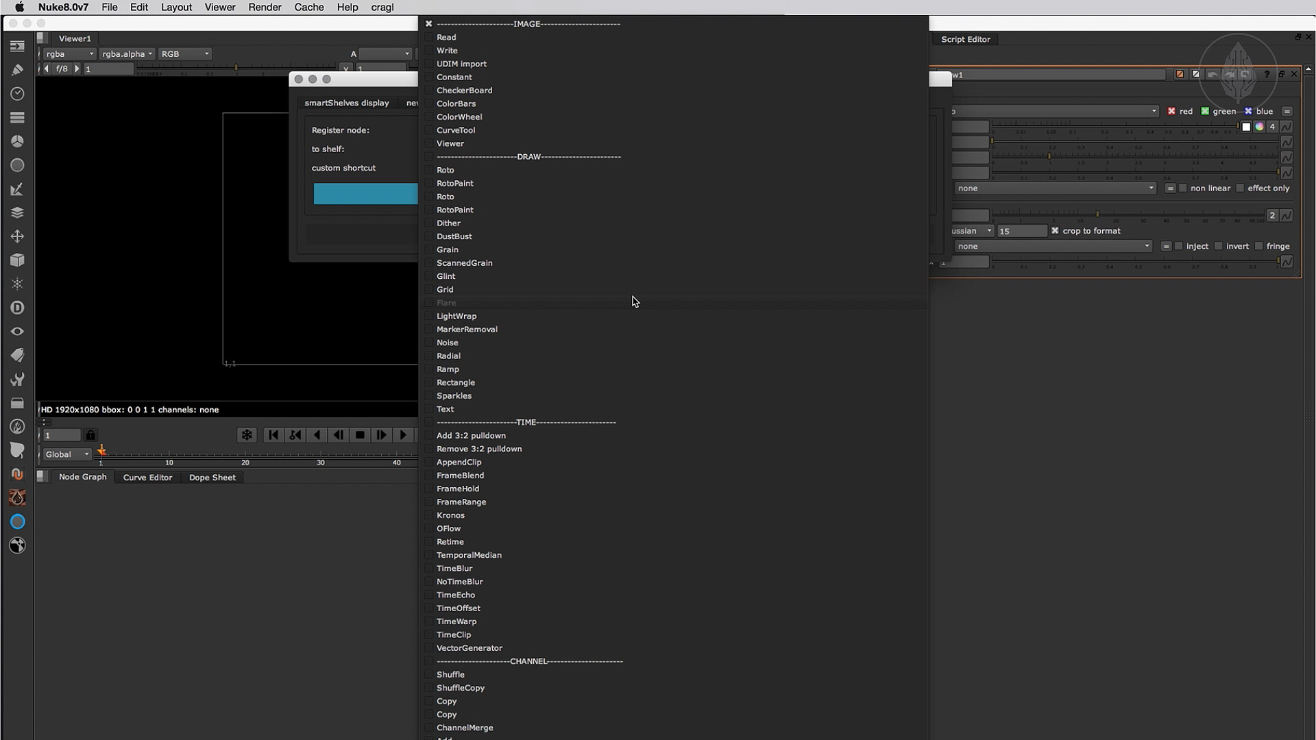
Task: Select LightWrap from the node list
Action: point(456,316)
